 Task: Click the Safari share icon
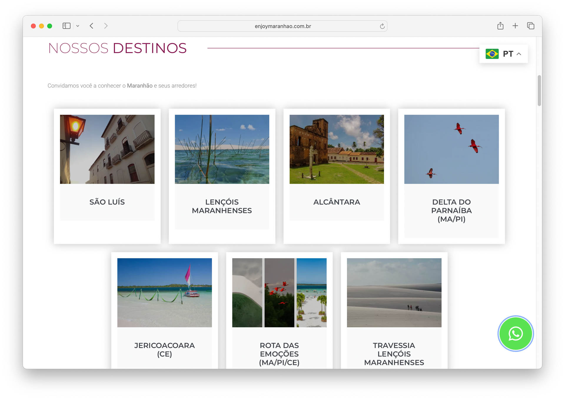tap(500, 26)
